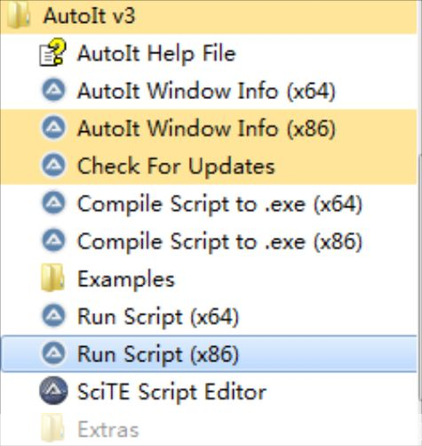Click the AutoIt Window Info (x64) icon
The image size is (422, 446).
point(53,90)
